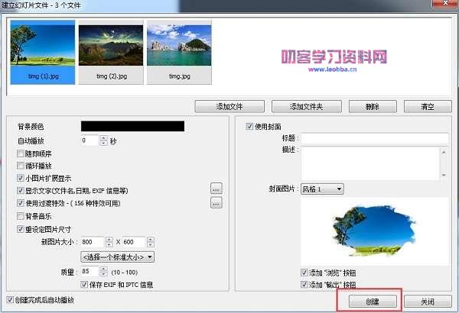Decrease image width with down arrow

(109, 244)
